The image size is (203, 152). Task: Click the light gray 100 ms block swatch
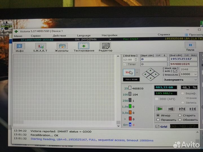point(130,94)
